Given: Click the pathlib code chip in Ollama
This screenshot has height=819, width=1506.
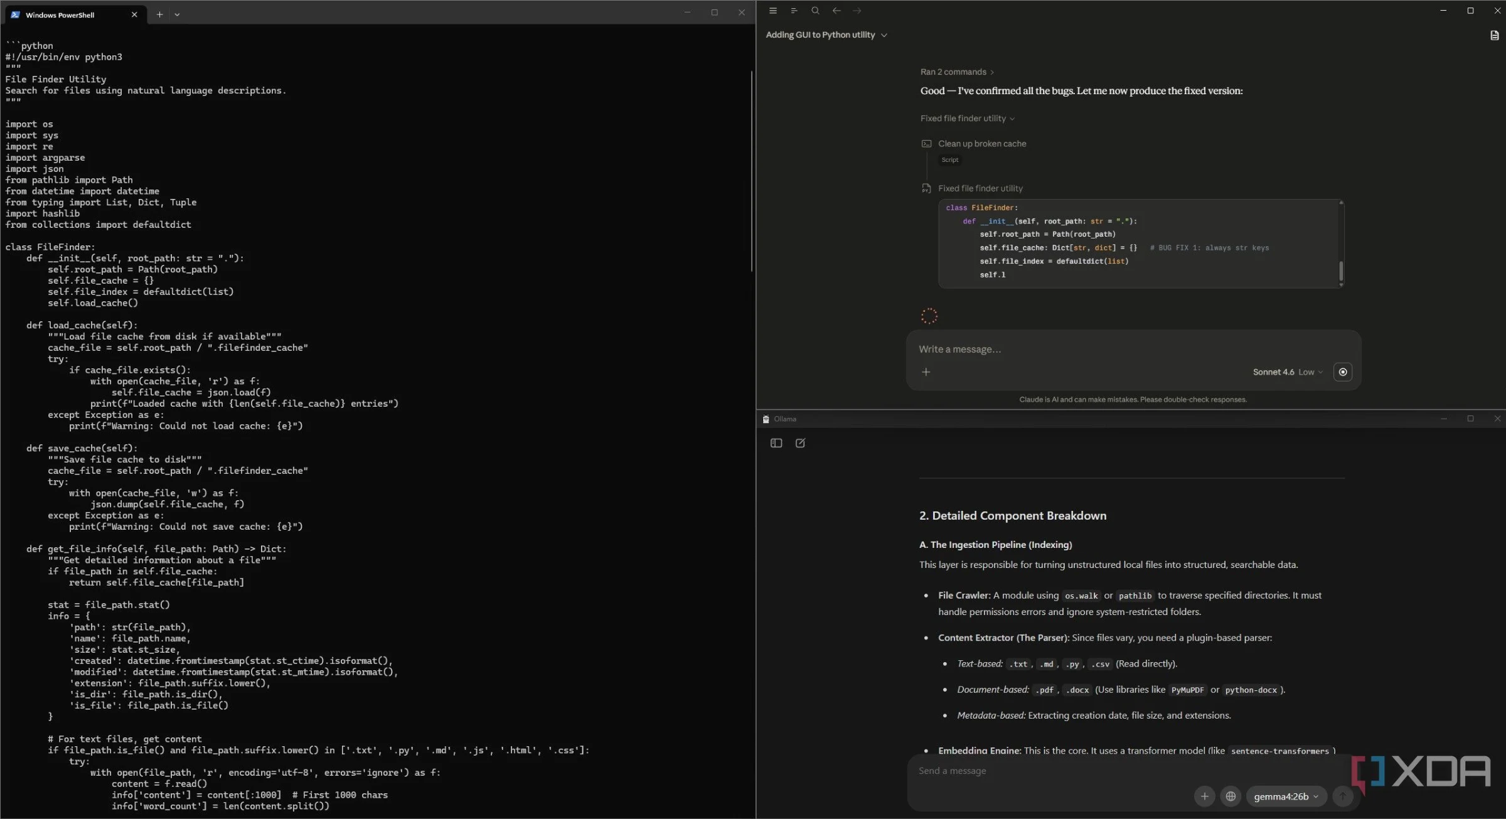Looking at the screenshot, I should (x=1135, y=596).
